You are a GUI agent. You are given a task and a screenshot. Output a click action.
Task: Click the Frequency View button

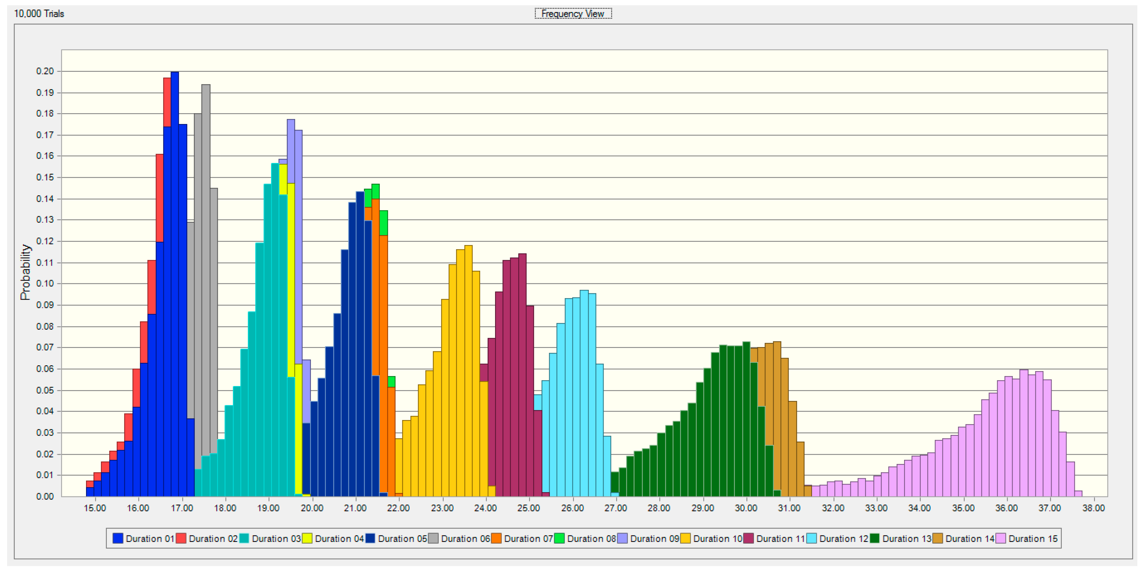coord(573,14)
